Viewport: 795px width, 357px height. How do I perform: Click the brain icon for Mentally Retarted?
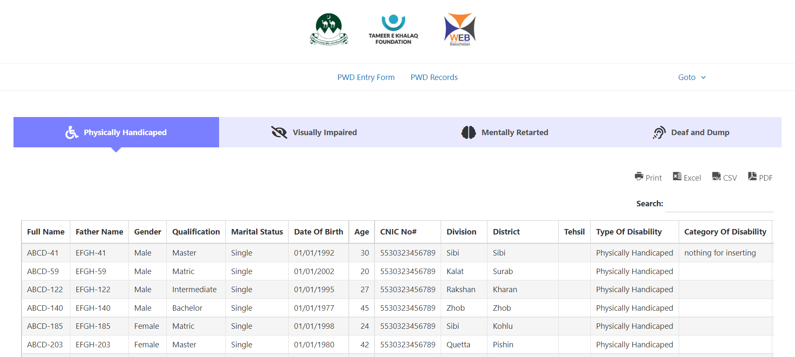(x=468, y=132)
